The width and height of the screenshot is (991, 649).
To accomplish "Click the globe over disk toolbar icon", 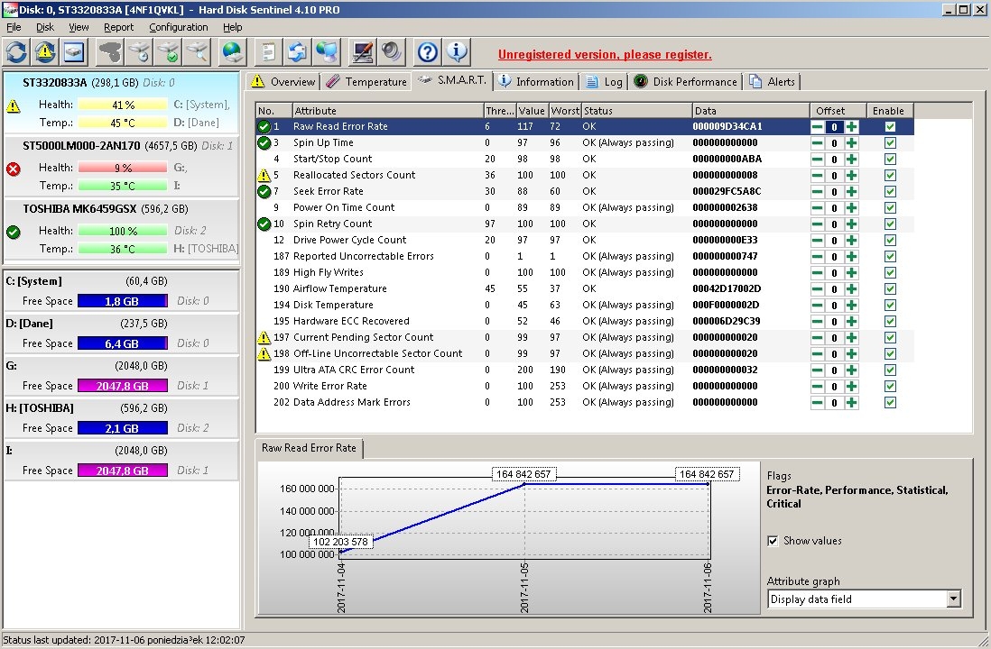I will [x=233, y=51].
